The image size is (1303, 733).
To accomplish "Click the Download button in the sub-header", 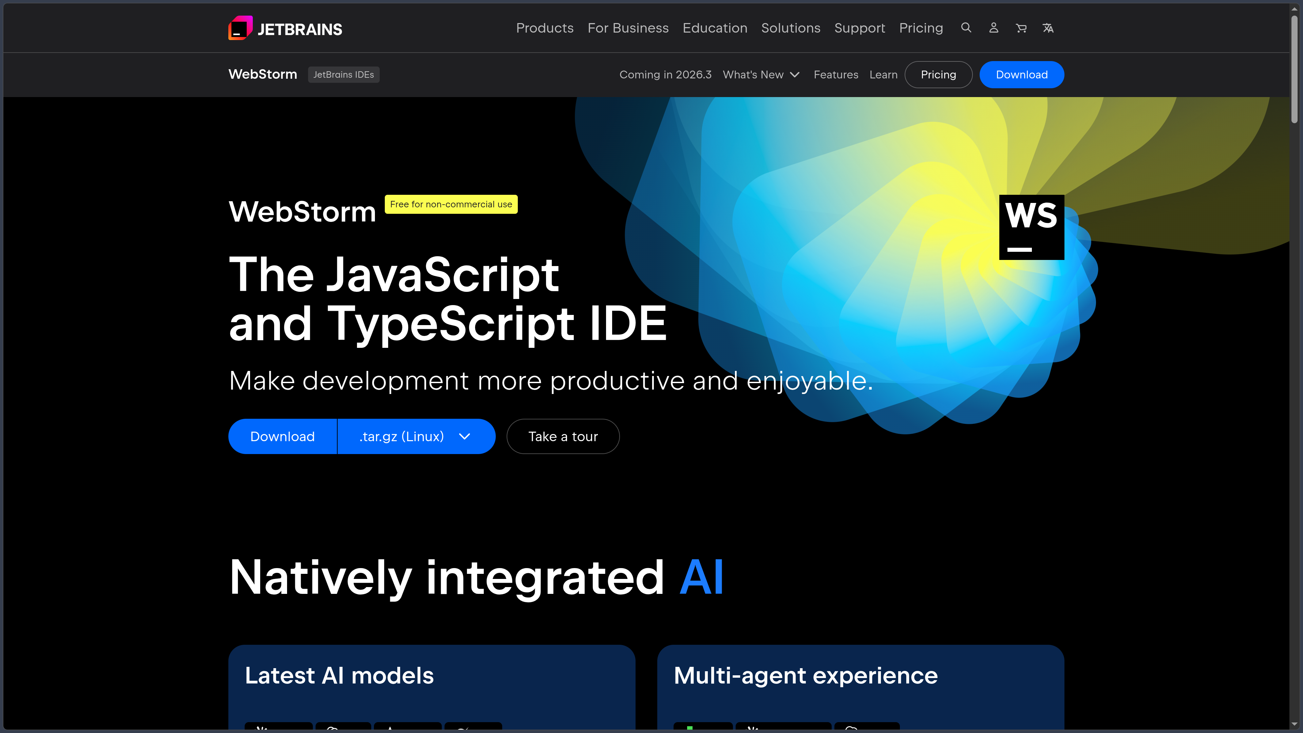I will (1022, 74).
